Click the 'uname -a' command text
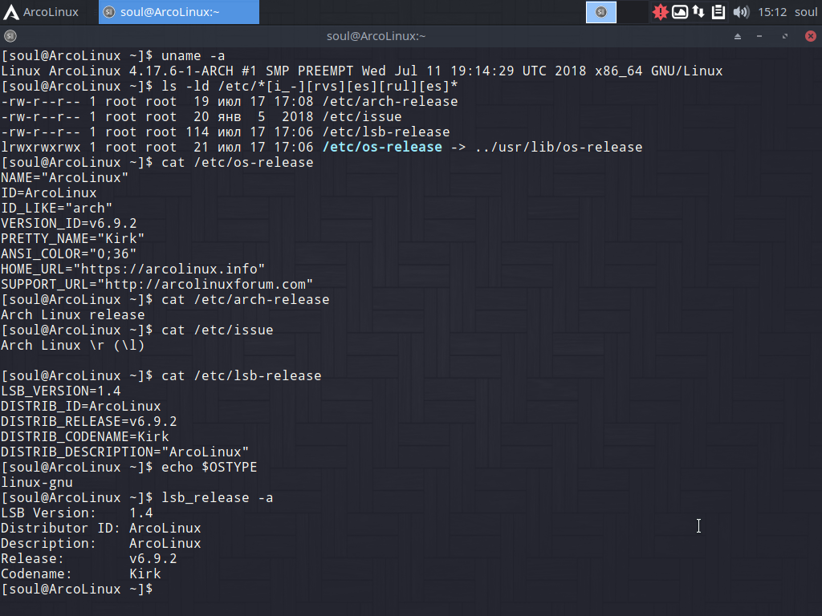822x616 pixels. click(193, 55)
